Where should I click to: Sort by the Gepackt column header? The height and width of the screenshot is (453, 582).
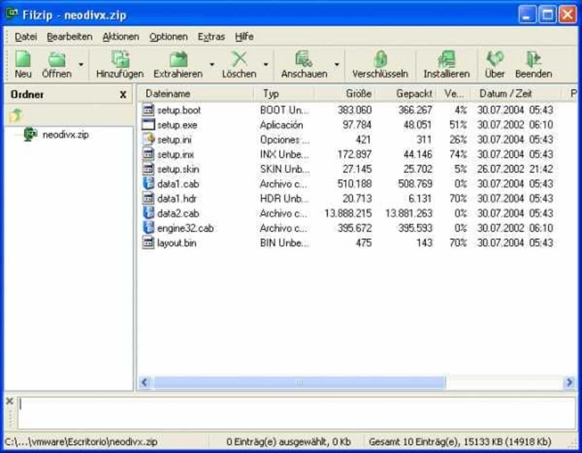pos(405,94)
